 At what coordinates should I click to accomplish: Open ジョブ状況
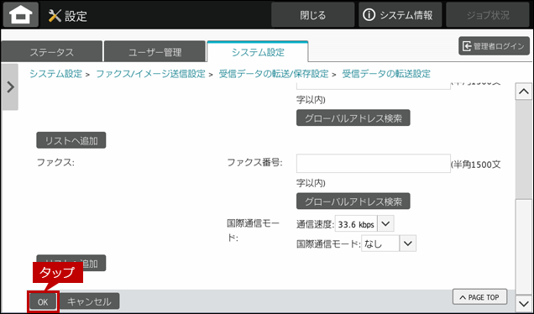point(488,15)
